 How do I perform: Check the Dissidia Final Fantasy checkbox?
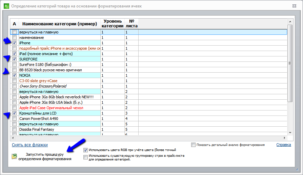[x=14, y=129]
